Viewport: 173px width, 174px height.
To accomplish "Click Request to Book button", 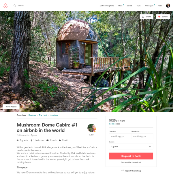I will tap(131, 156).
